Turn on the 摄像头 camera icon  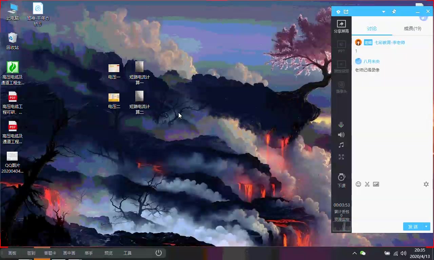pos(341,87)
